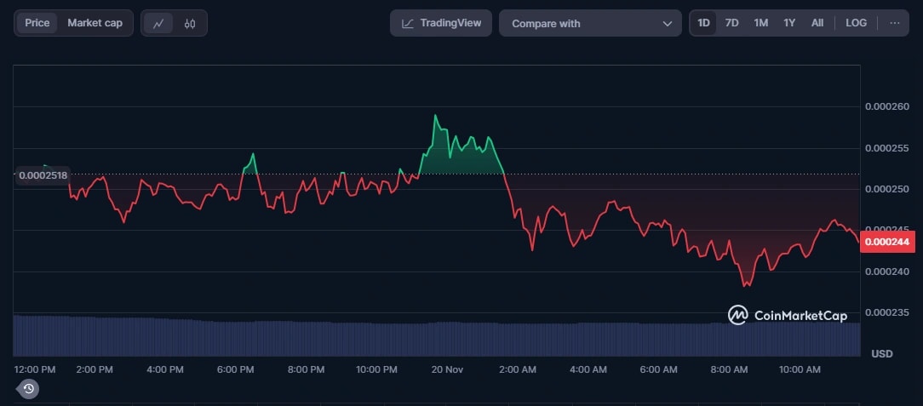Select the 1M time range tab

(x=760, y=23)
